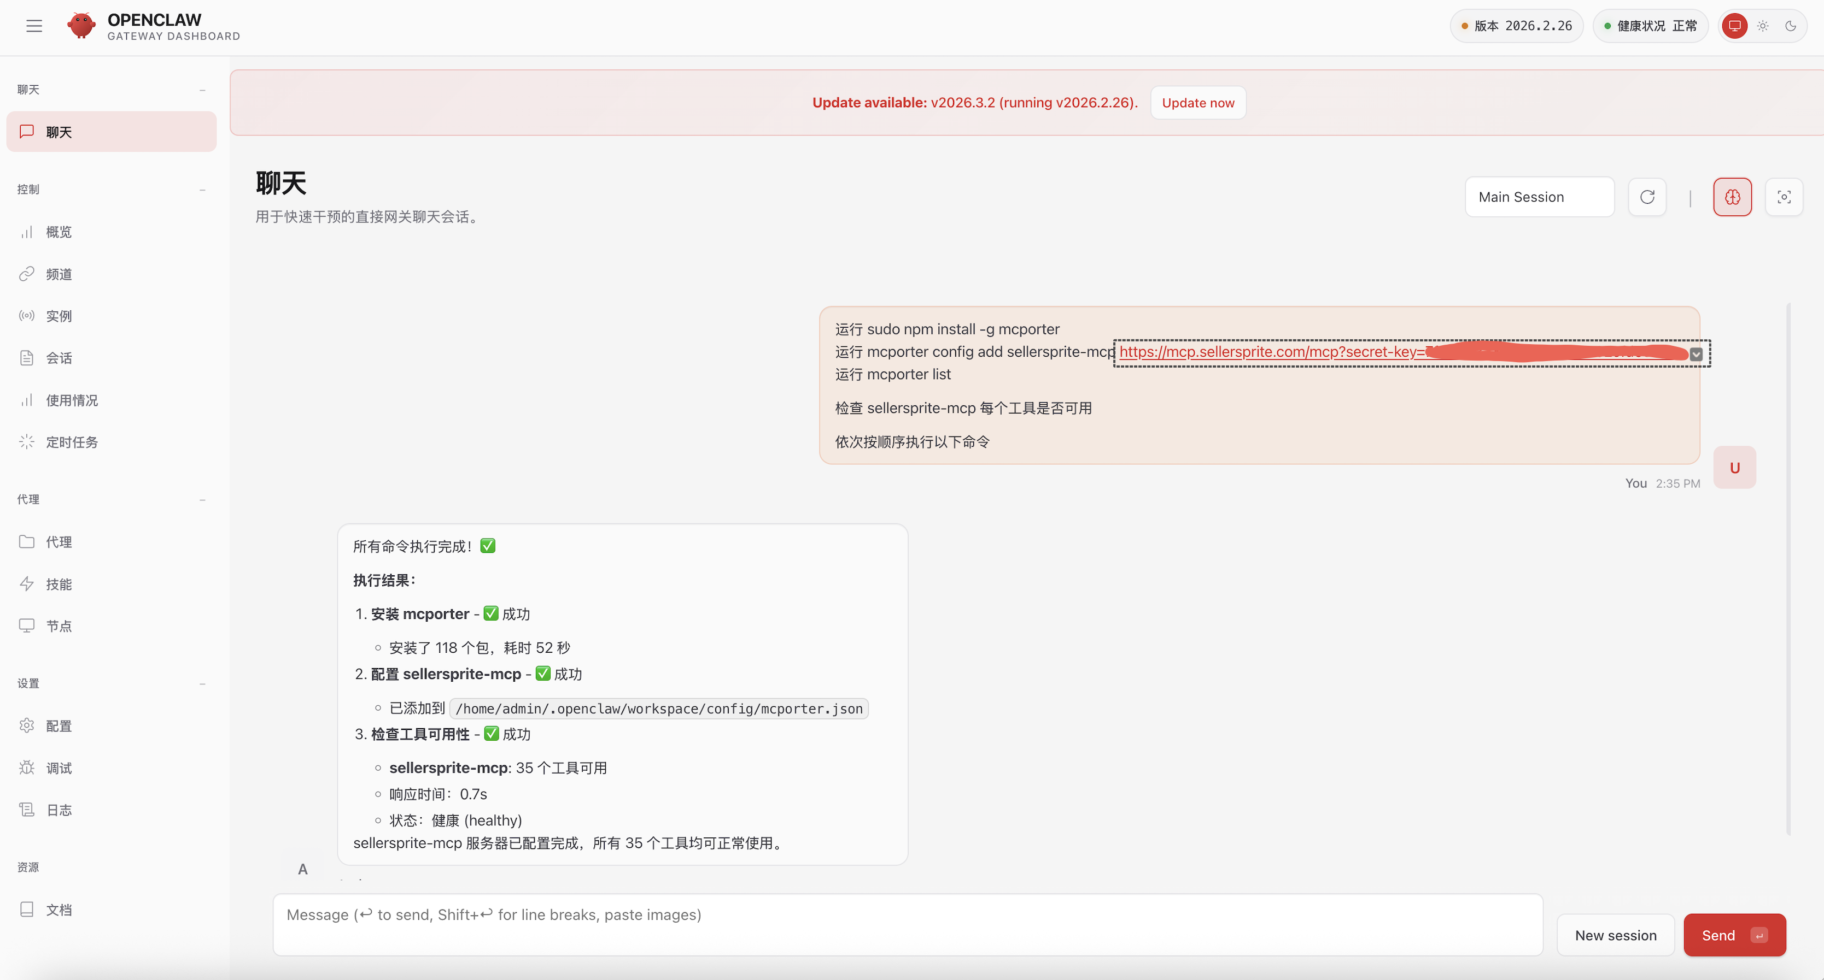The width and height of the screenshot is (1824, 980).
Task: Open the 技能 skills page
Action: click(59, 584)
